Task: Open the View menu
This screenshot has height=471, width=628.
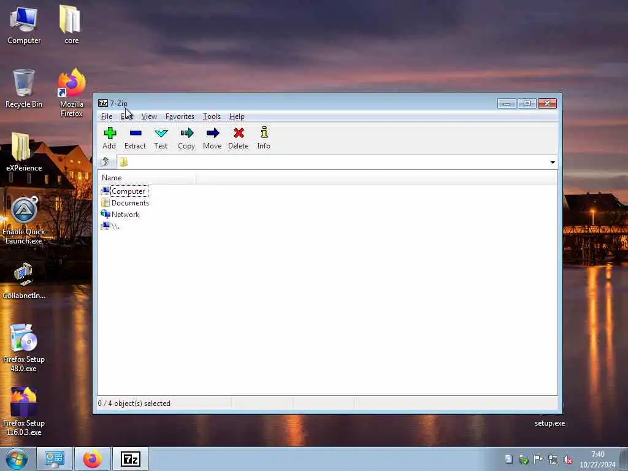Action: 149,117
